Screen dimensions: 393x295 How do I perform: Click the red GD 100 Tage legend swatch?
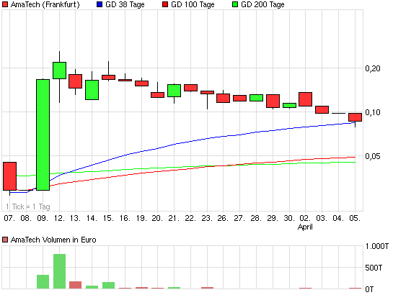[165, 4]
